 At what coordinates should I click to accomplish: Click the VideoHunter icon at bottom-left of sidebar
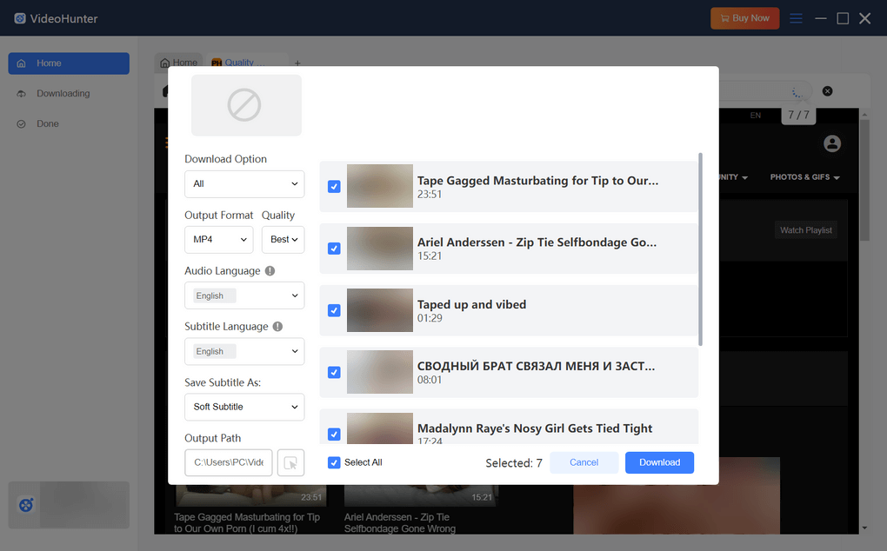coord(26,505)
